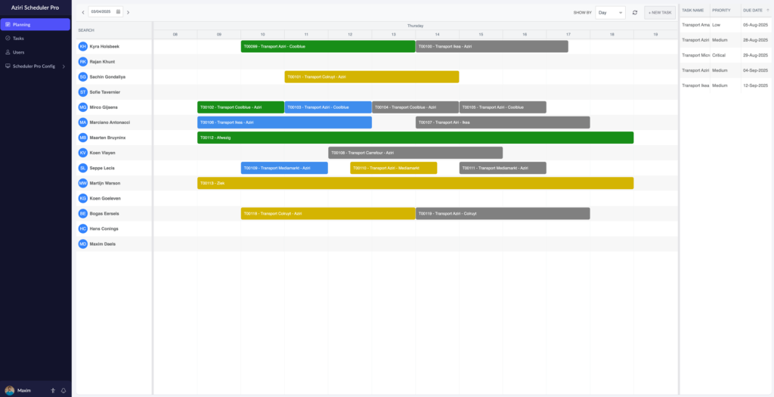Click the KG avatar for Koen Goeleven

83,198
